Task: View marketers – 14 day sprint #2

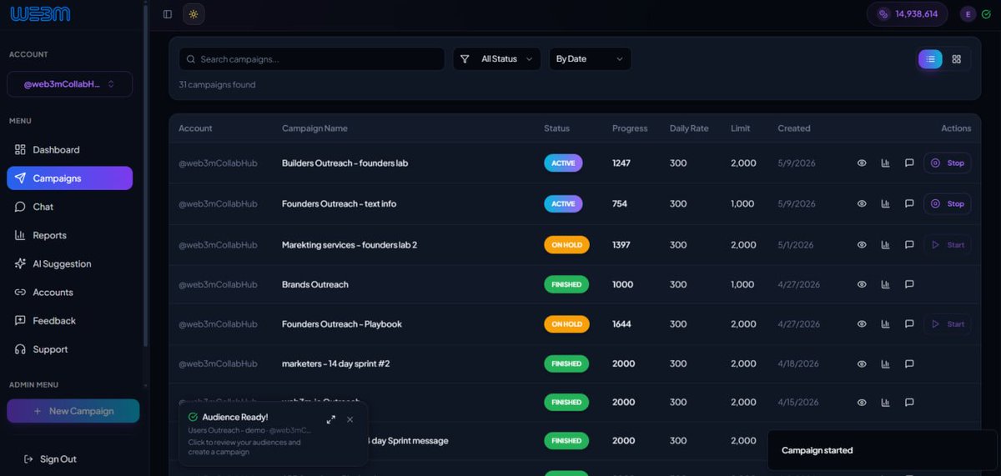Action: tap(862, 363)
